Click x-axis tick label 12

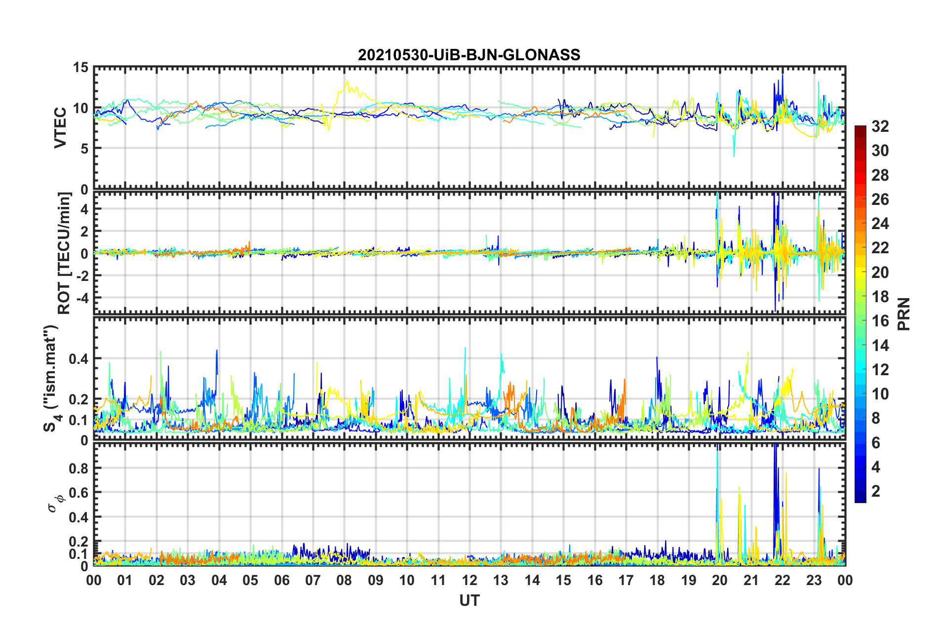[x=469, y=580]
